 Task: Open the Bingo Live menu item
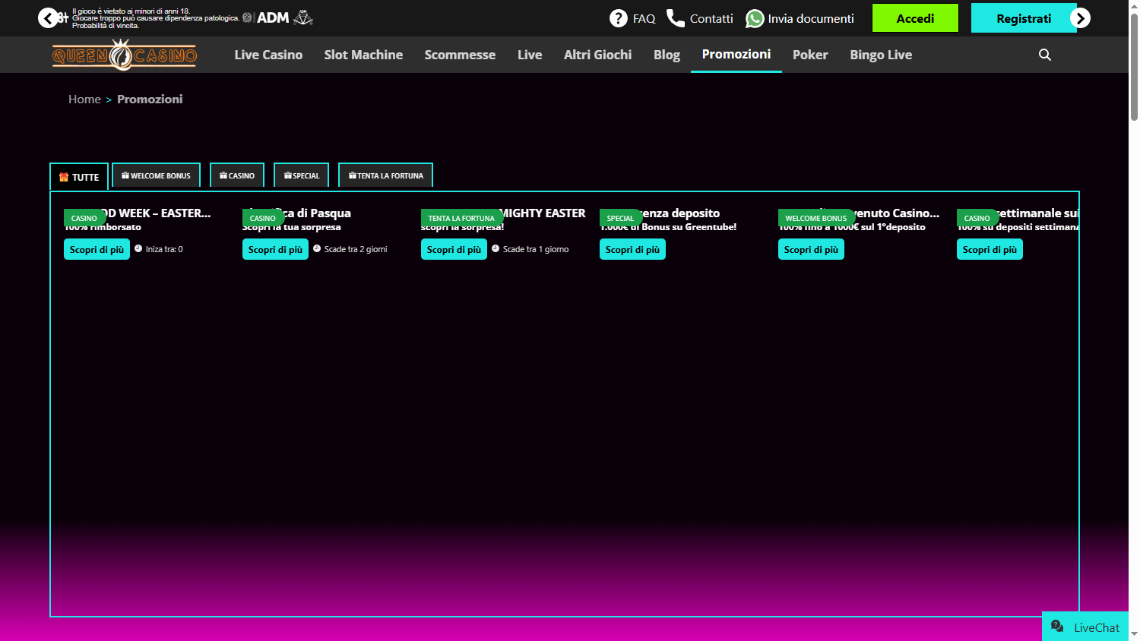point(881,55)
